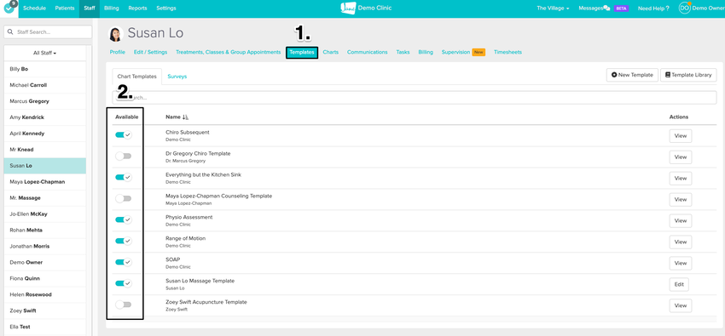This screenshot has height=336, width=725.
Task: Enable the Dr Gregory Chiro Template toggle
Action: coord(124,157)
